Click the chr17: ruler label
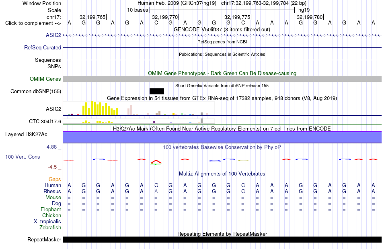Image resolution: width=382 pixels, height=249 pixels. (54, 17)
